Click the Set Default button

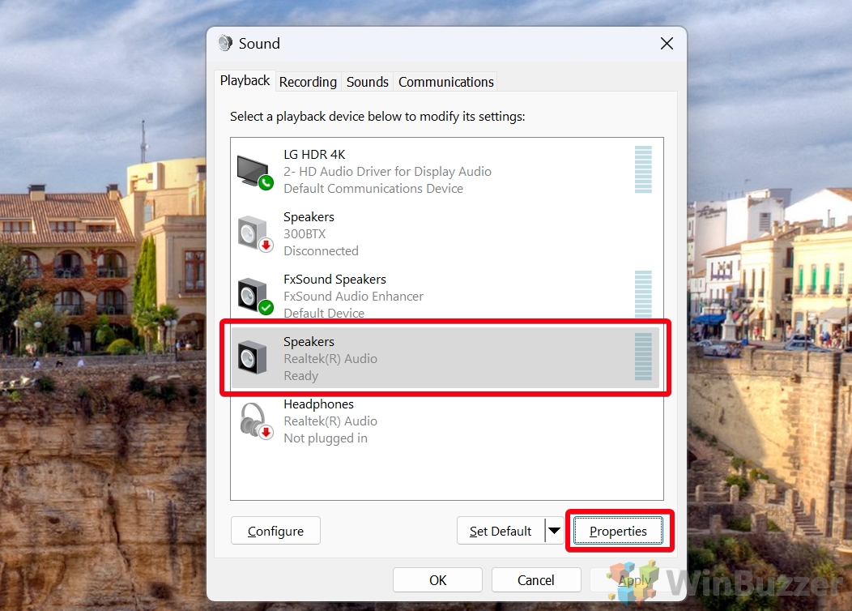point(501,531)
